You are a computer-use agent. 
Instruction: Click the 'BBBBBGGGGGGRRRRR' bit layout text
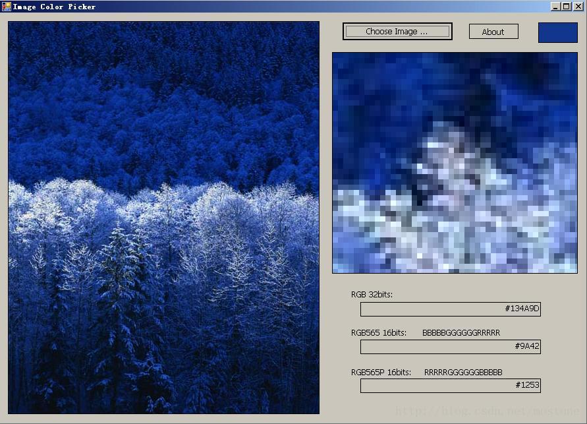point(461,332)
